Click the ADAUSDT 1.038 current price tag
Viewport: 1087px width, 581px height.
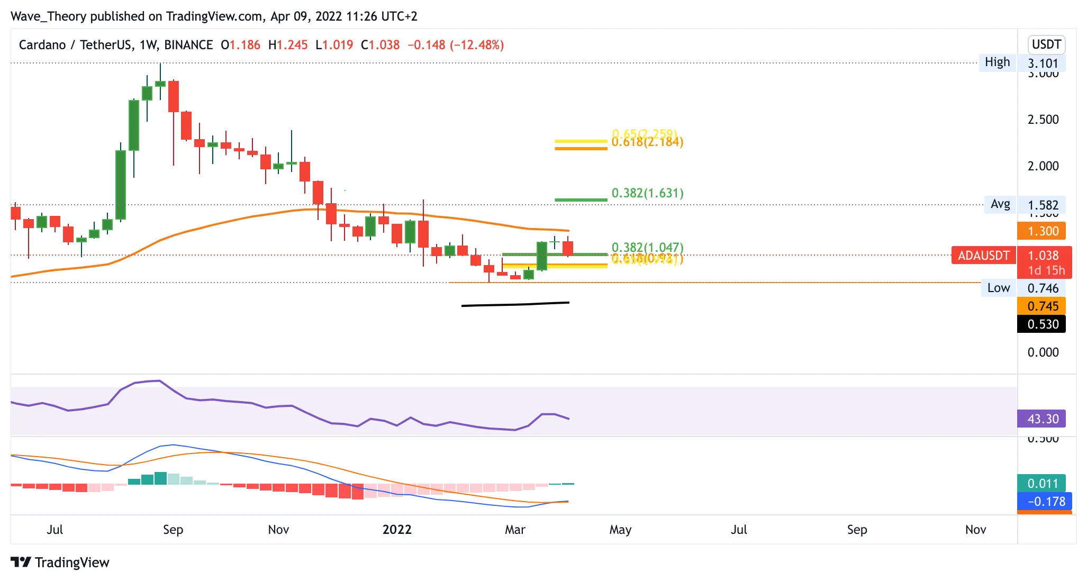pos(1012,262)
